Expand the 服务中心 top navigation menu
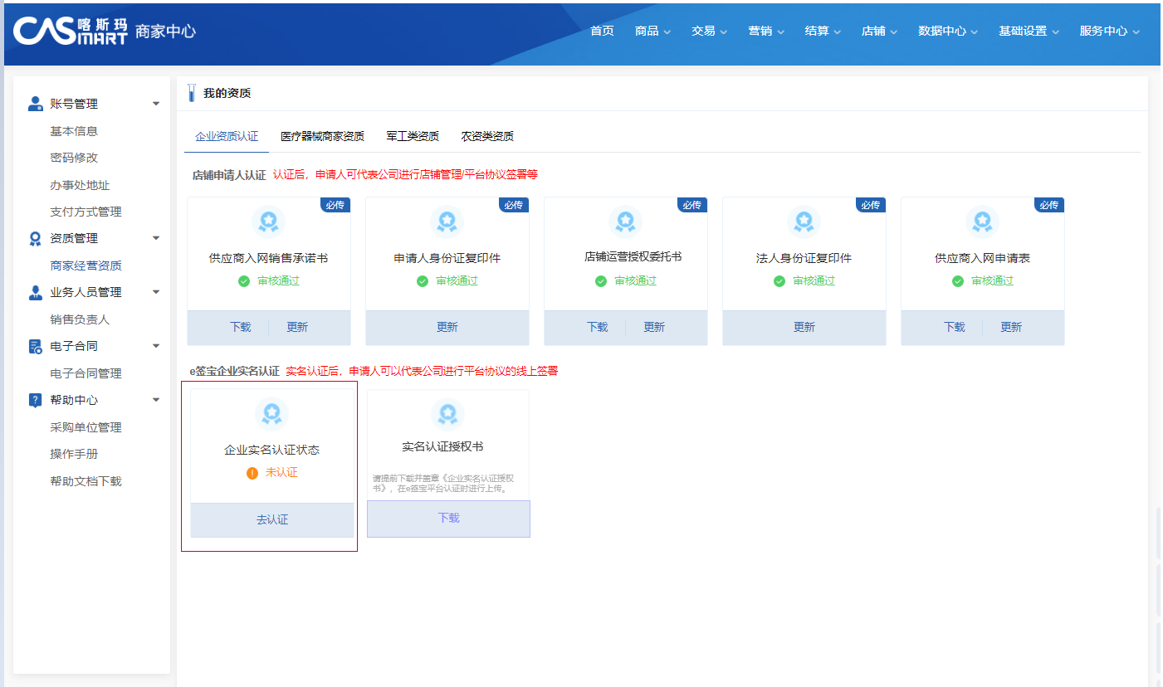 (x=1109, y=31)
